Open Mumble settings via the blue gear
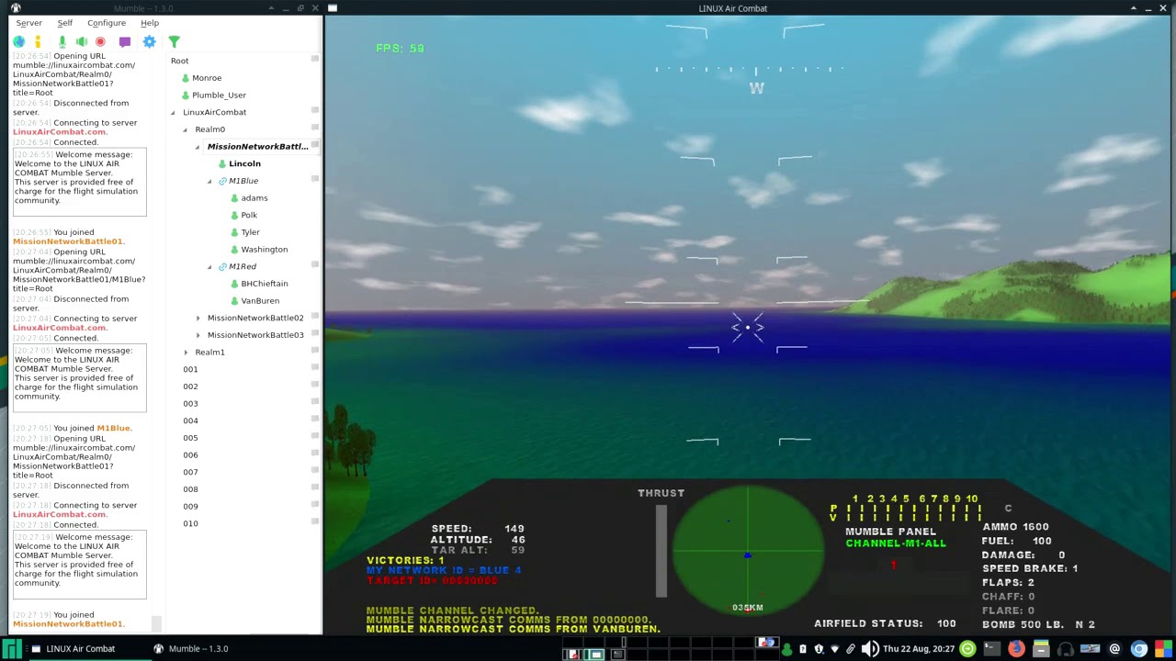The height and width of the screenshot is (661, 1176). click(x=149, y=41)
